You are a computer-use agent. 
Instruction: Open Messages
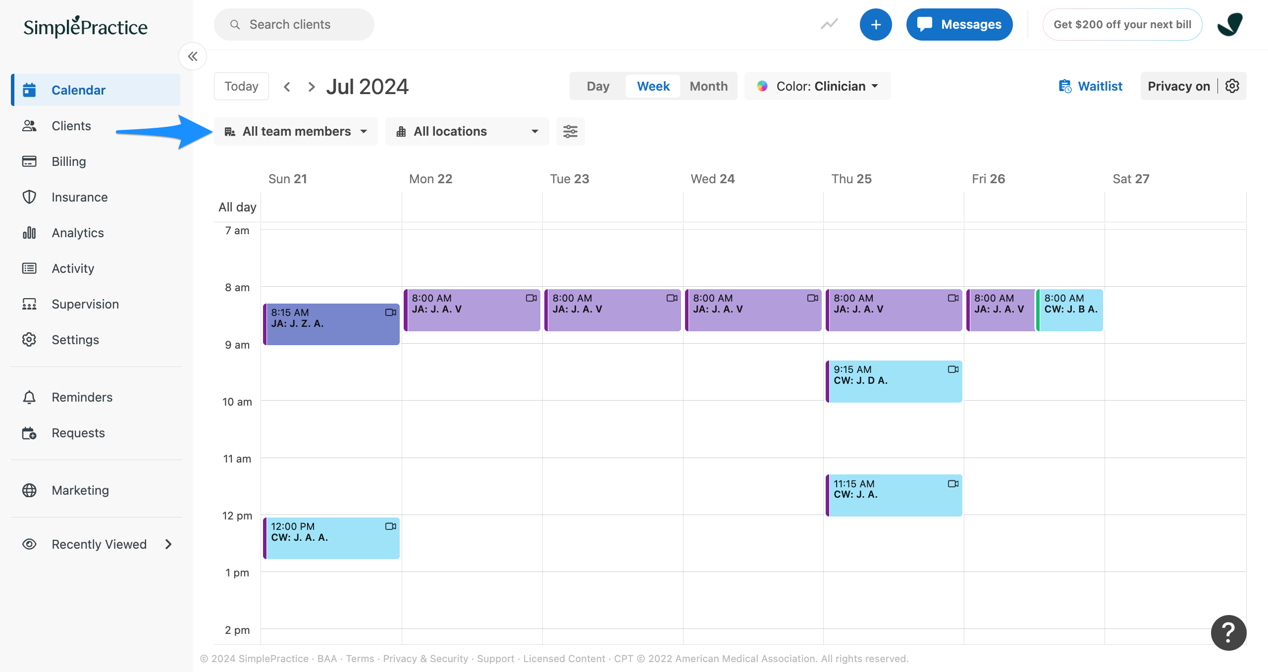coord(959,24)
